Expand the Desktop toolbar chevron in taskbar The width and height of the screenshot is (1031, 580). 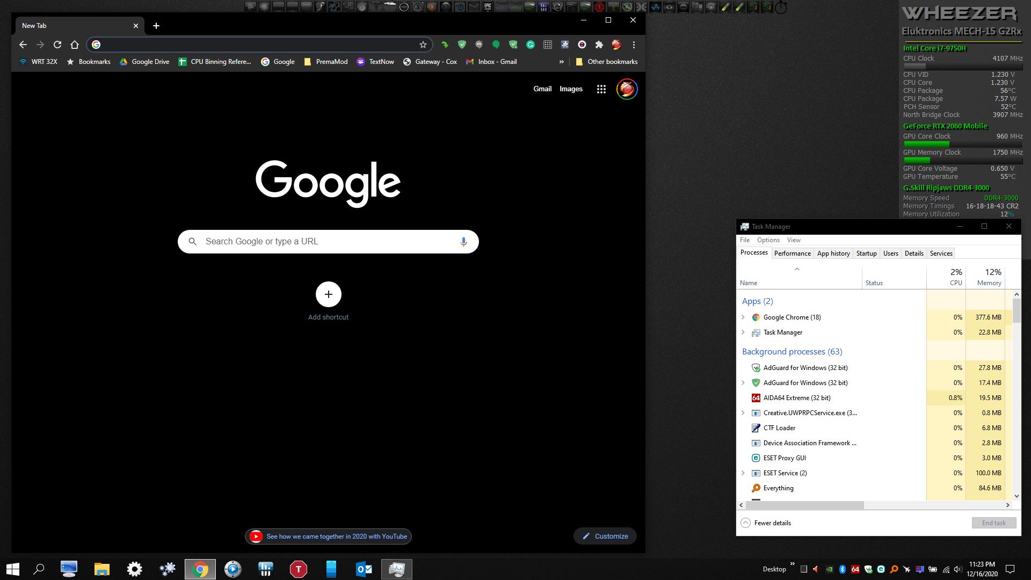click(793, 564)
